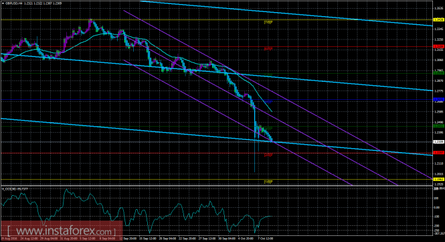Open the www.instaforex.com watermark link
The image size is (445, 242).
pyautogui.click(x=62, y=231)
